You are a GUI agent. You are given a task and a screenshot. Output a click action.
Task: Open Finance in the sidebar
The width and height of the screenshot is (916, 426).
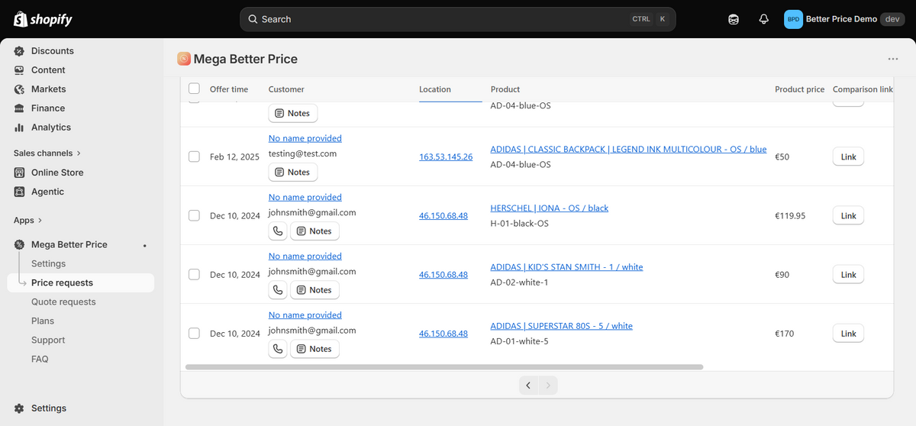(48, 108)
